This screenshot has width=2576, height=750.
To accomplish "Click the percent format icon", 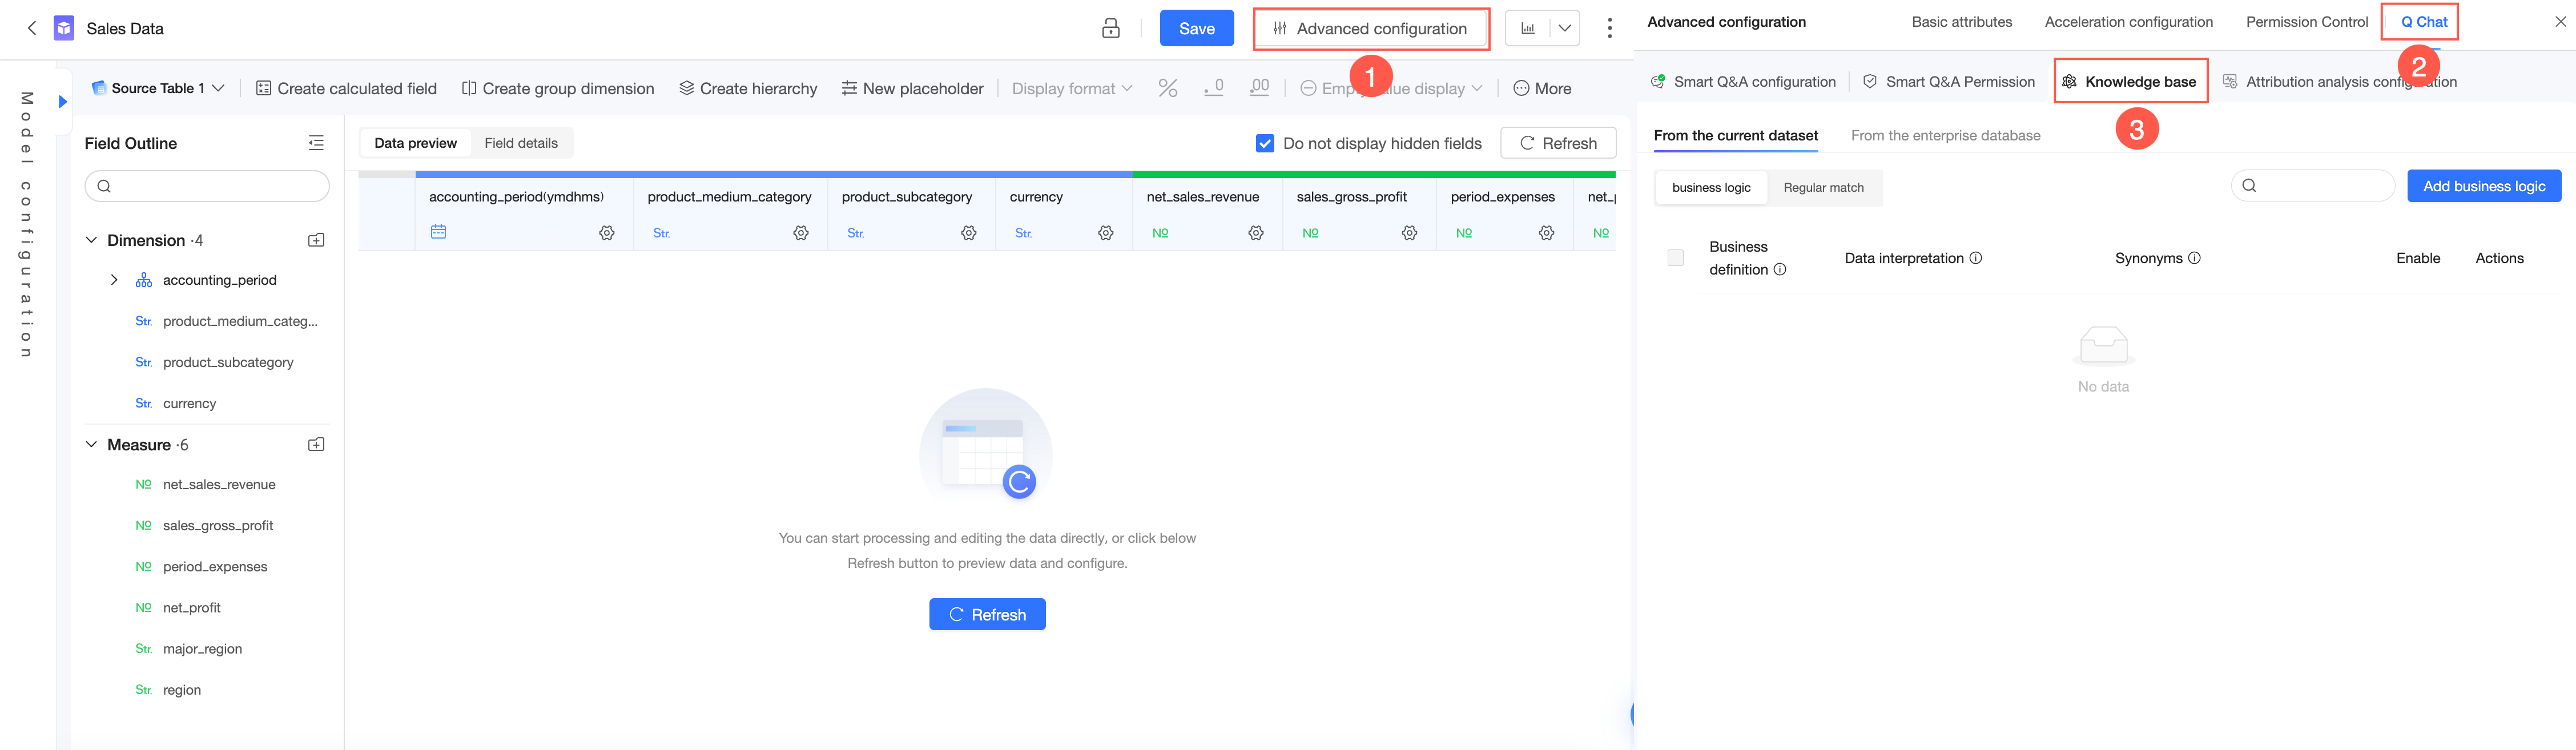I will [1167, 88].
